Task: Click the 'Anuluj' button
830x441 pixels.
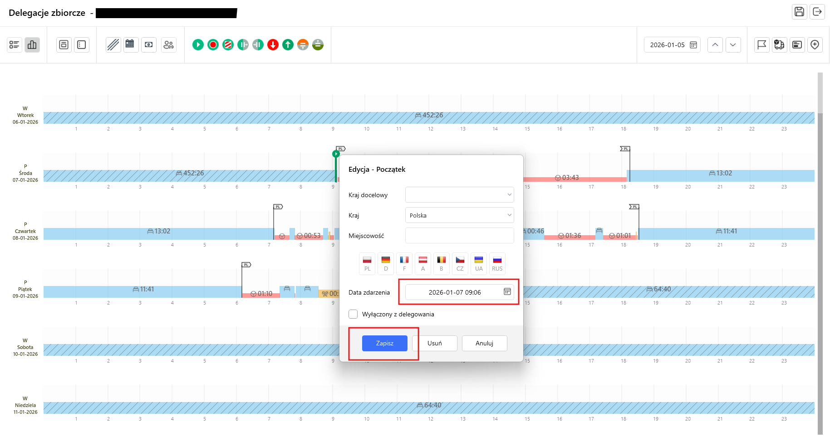Action: point(484,343)
